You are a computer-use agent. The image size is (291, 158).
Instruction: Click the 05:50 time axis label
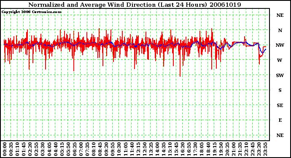(x=68, y=149)
